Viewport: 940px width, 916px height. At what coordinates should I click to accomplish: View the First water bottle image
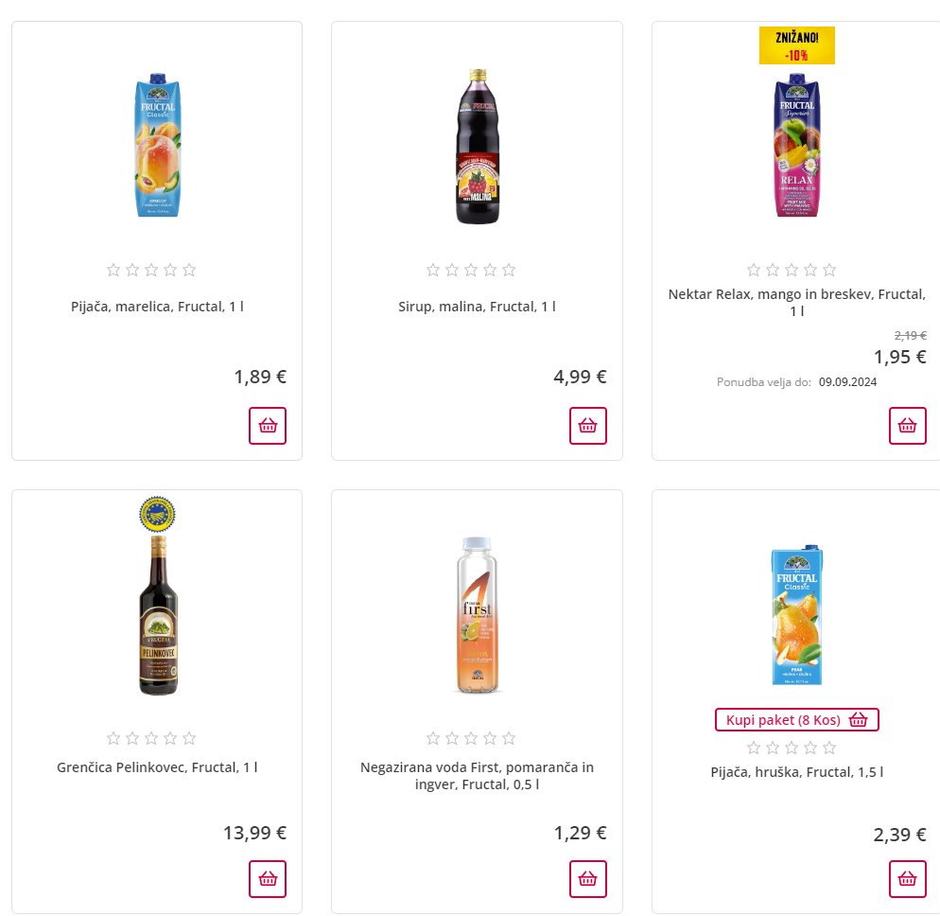coord(477,615)
